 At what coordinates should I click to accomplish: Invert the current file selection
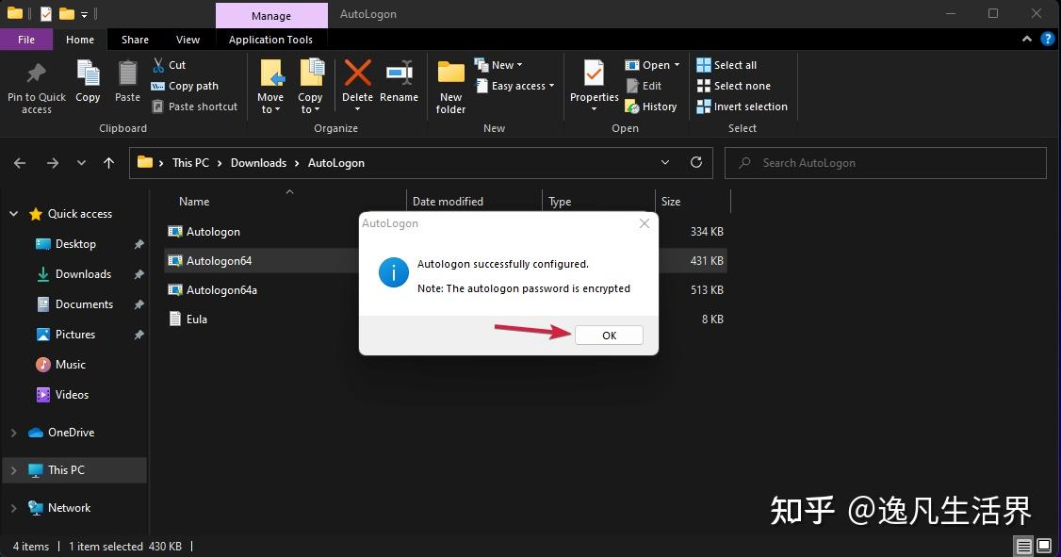coord(742,106)
